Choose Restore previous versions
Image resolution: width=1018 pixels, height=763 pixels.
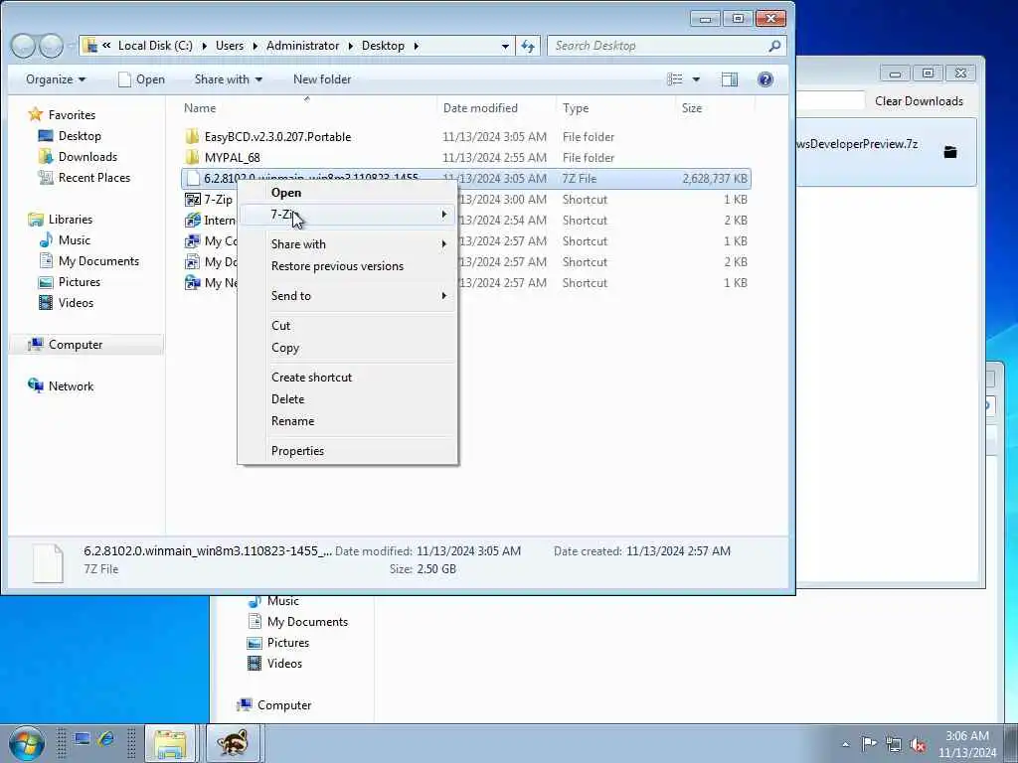tap(349, 266)
